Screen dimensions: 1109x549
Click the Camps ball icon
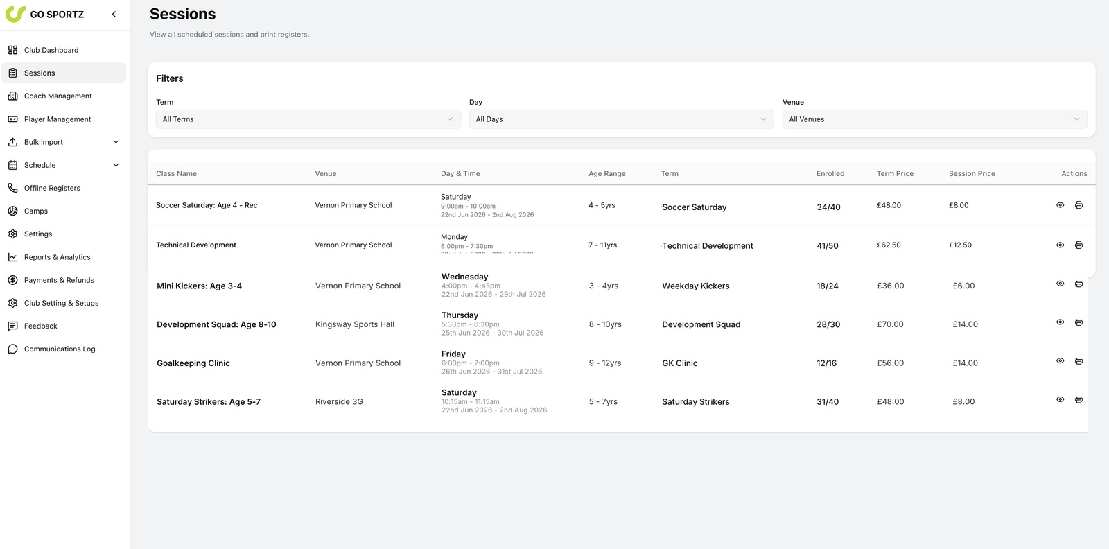pyautogui.click(x=12, y=211)
